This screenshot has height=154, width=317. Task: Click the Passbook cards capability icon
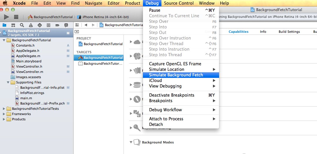[137, 71]
